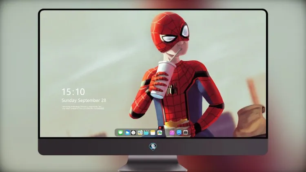Image resolution: width=306 pixels, height=172 pixels.
Task: Open the Camera app in dock
Action: (186, 132)
